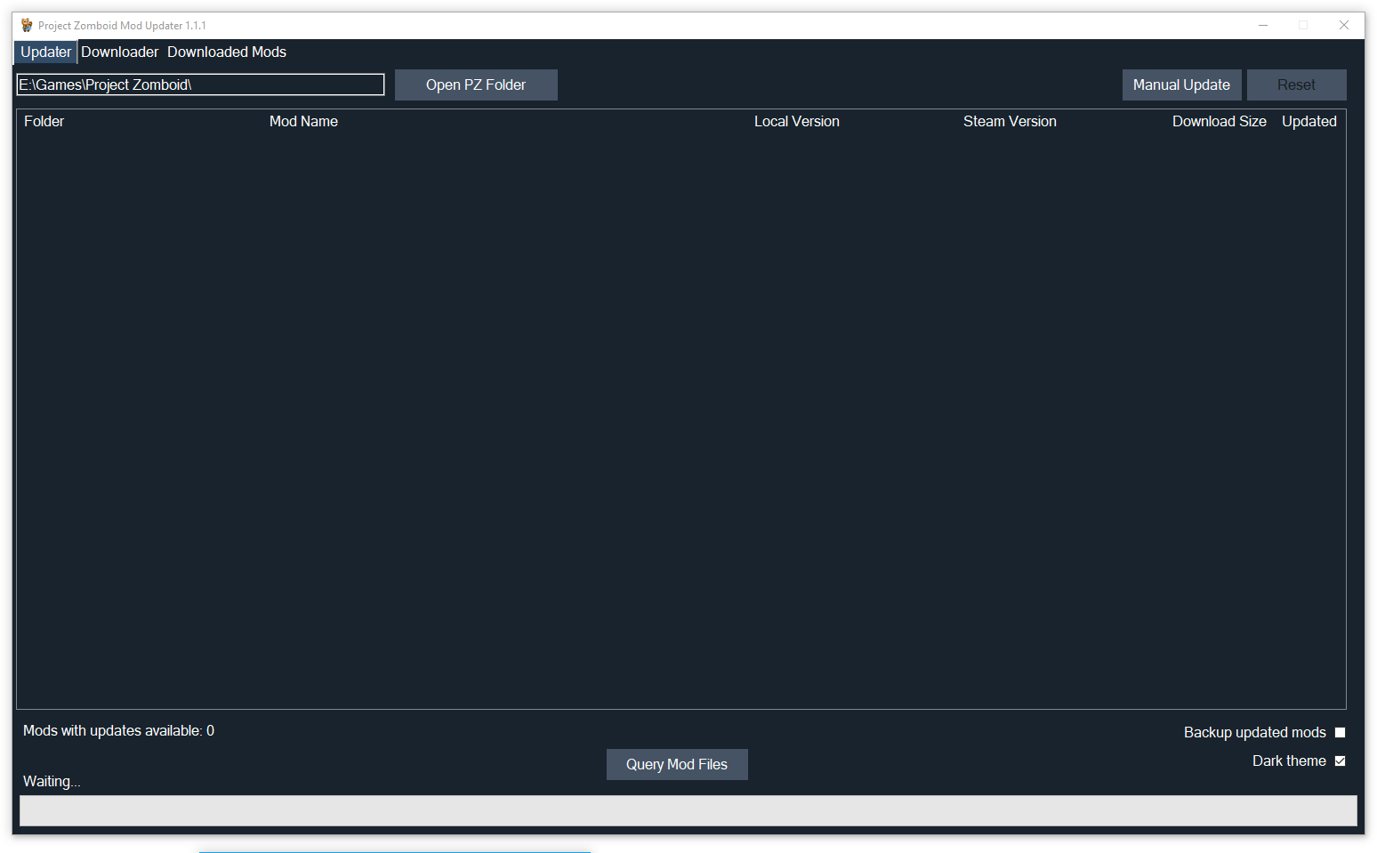Close the Mod Updater window

point(1344,25)
